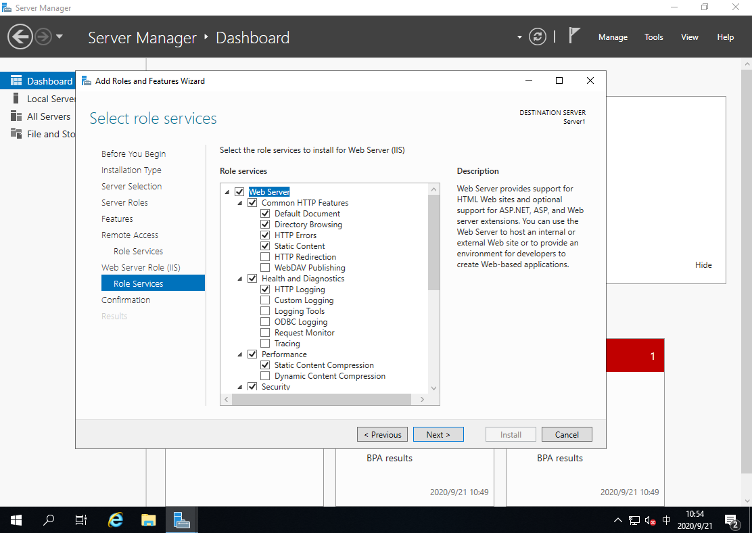Click role services list scroll-up arrow

pyautogui.click(x=433, y=189)
